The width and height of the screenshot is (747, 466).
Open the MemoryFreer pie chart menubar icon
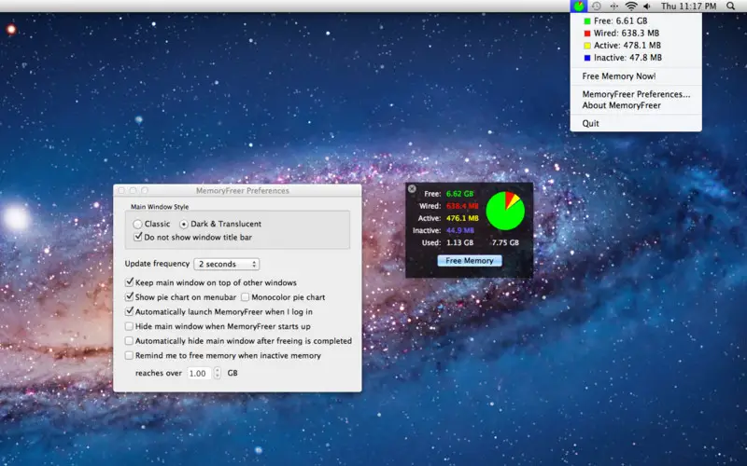[579, 7]
